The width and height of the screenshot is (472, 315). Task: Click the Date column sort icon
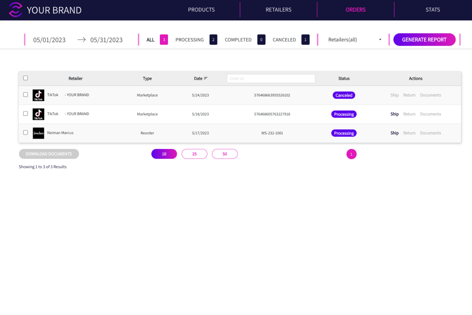(206, 78)
